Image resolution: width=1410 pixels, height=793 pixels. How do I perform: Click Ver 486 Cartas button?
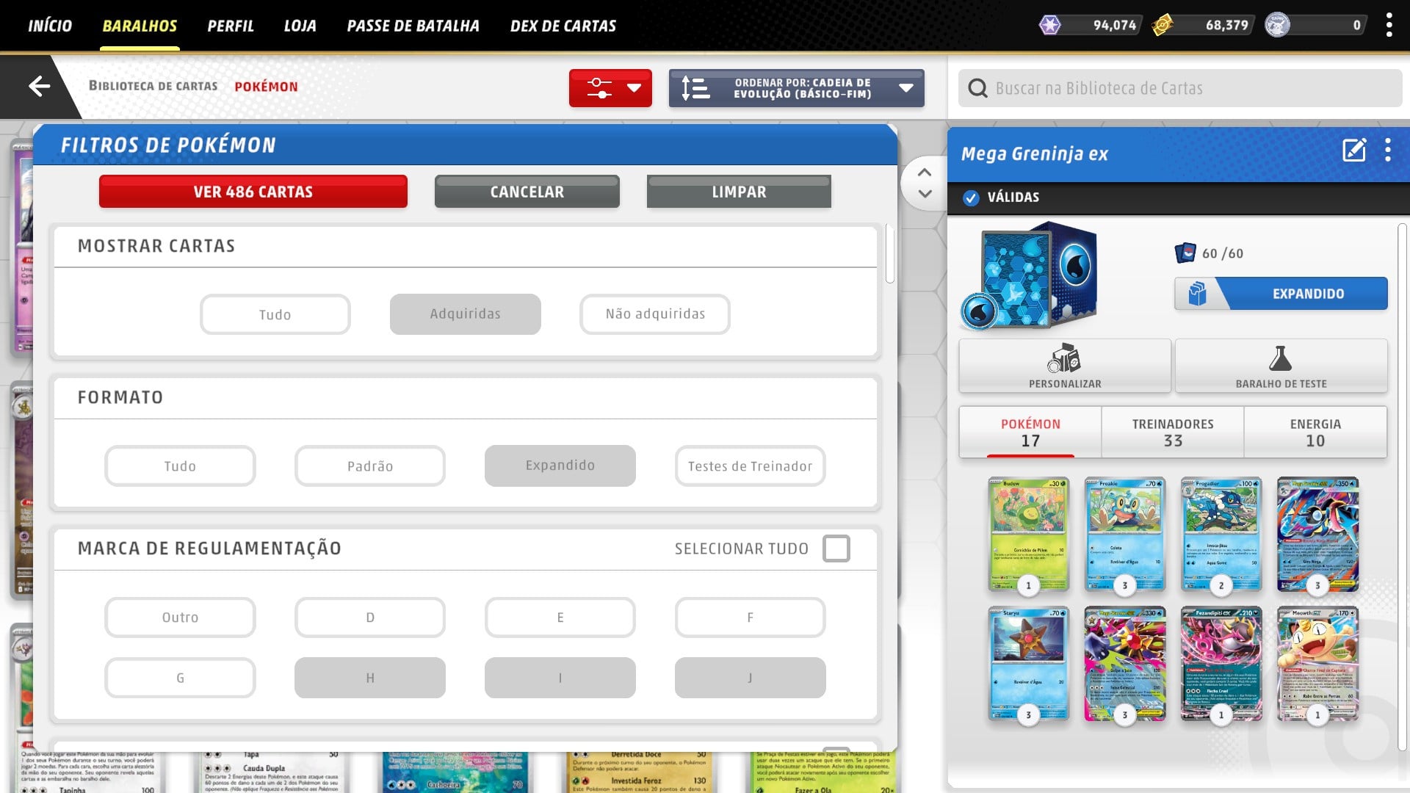[253, 192]
